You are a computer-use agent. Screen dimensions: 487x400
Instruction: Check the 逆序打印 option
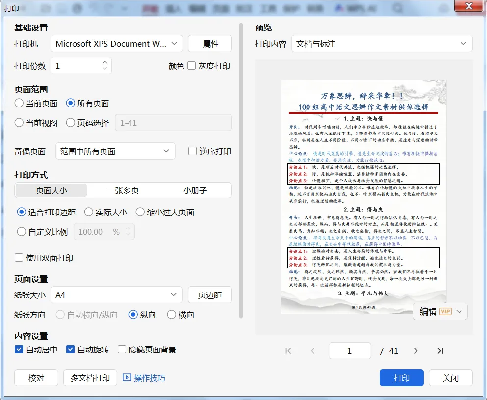tap(192, 151)
